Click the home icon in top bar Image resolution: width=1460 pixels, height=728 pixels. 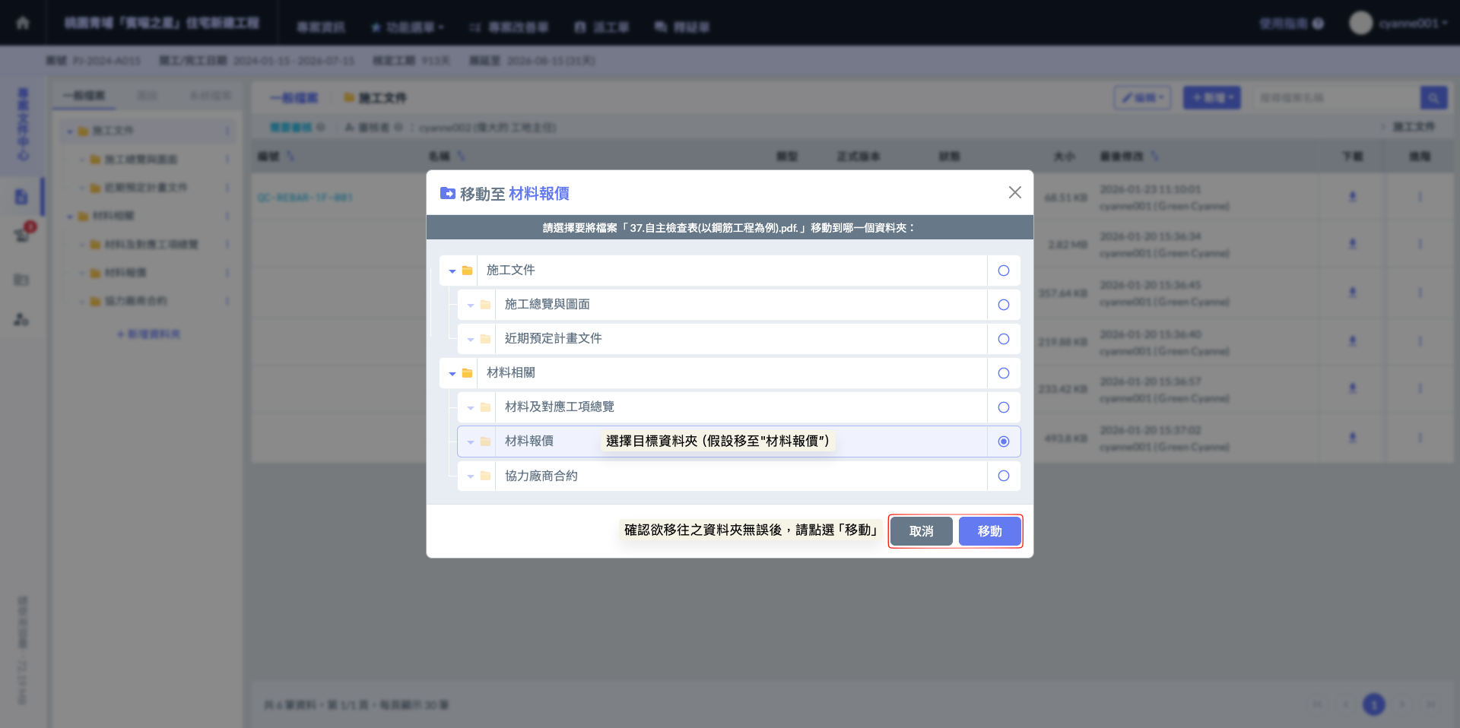pos(23,23)
